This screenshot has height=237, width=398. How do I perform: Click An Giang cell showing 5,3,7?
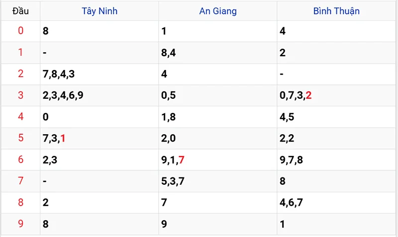pos(173,181)
